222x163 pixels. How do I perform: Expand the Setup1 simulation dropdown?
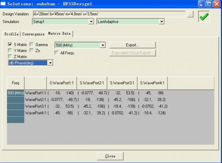click(91, 22)
